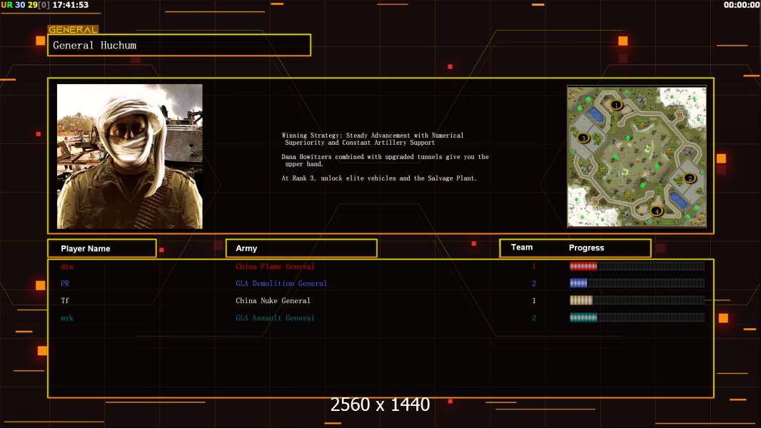Click start position marker 3 on minimap

coord(583,138)
